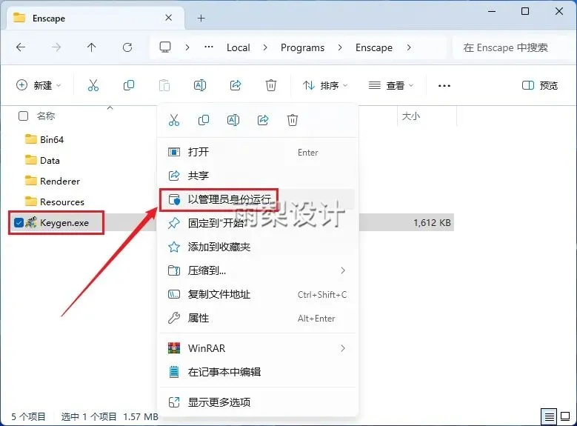Screen dimensions: 577x426
Task: Sort by the 大小 column header
Action: (410, 116)
